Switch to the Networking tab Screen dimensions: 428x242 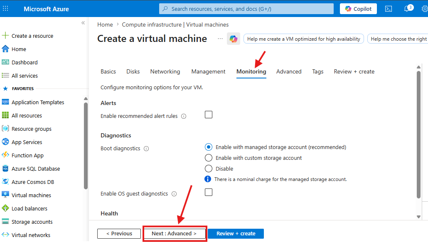165,71
